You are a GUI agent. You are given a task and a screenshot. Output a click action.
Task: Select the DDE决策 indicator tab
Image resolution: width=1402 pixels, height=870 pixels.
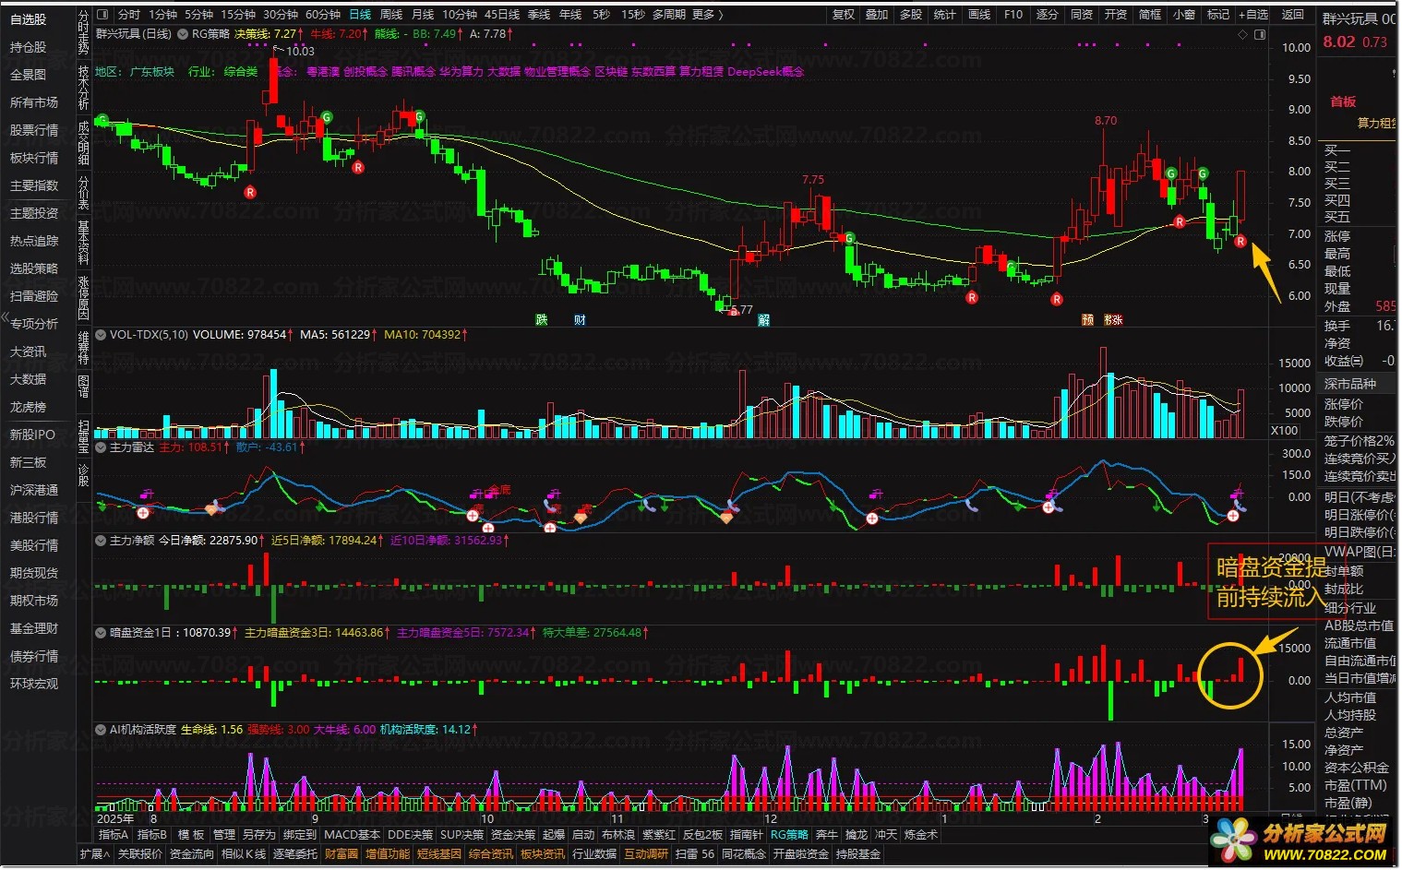tap(410, 834)
